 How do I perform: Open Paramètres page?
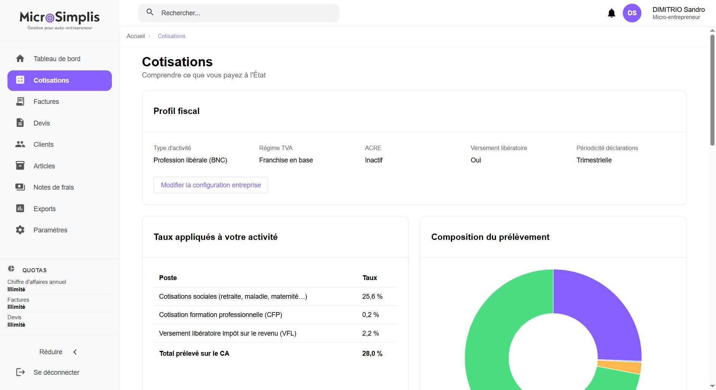point(60,230)
